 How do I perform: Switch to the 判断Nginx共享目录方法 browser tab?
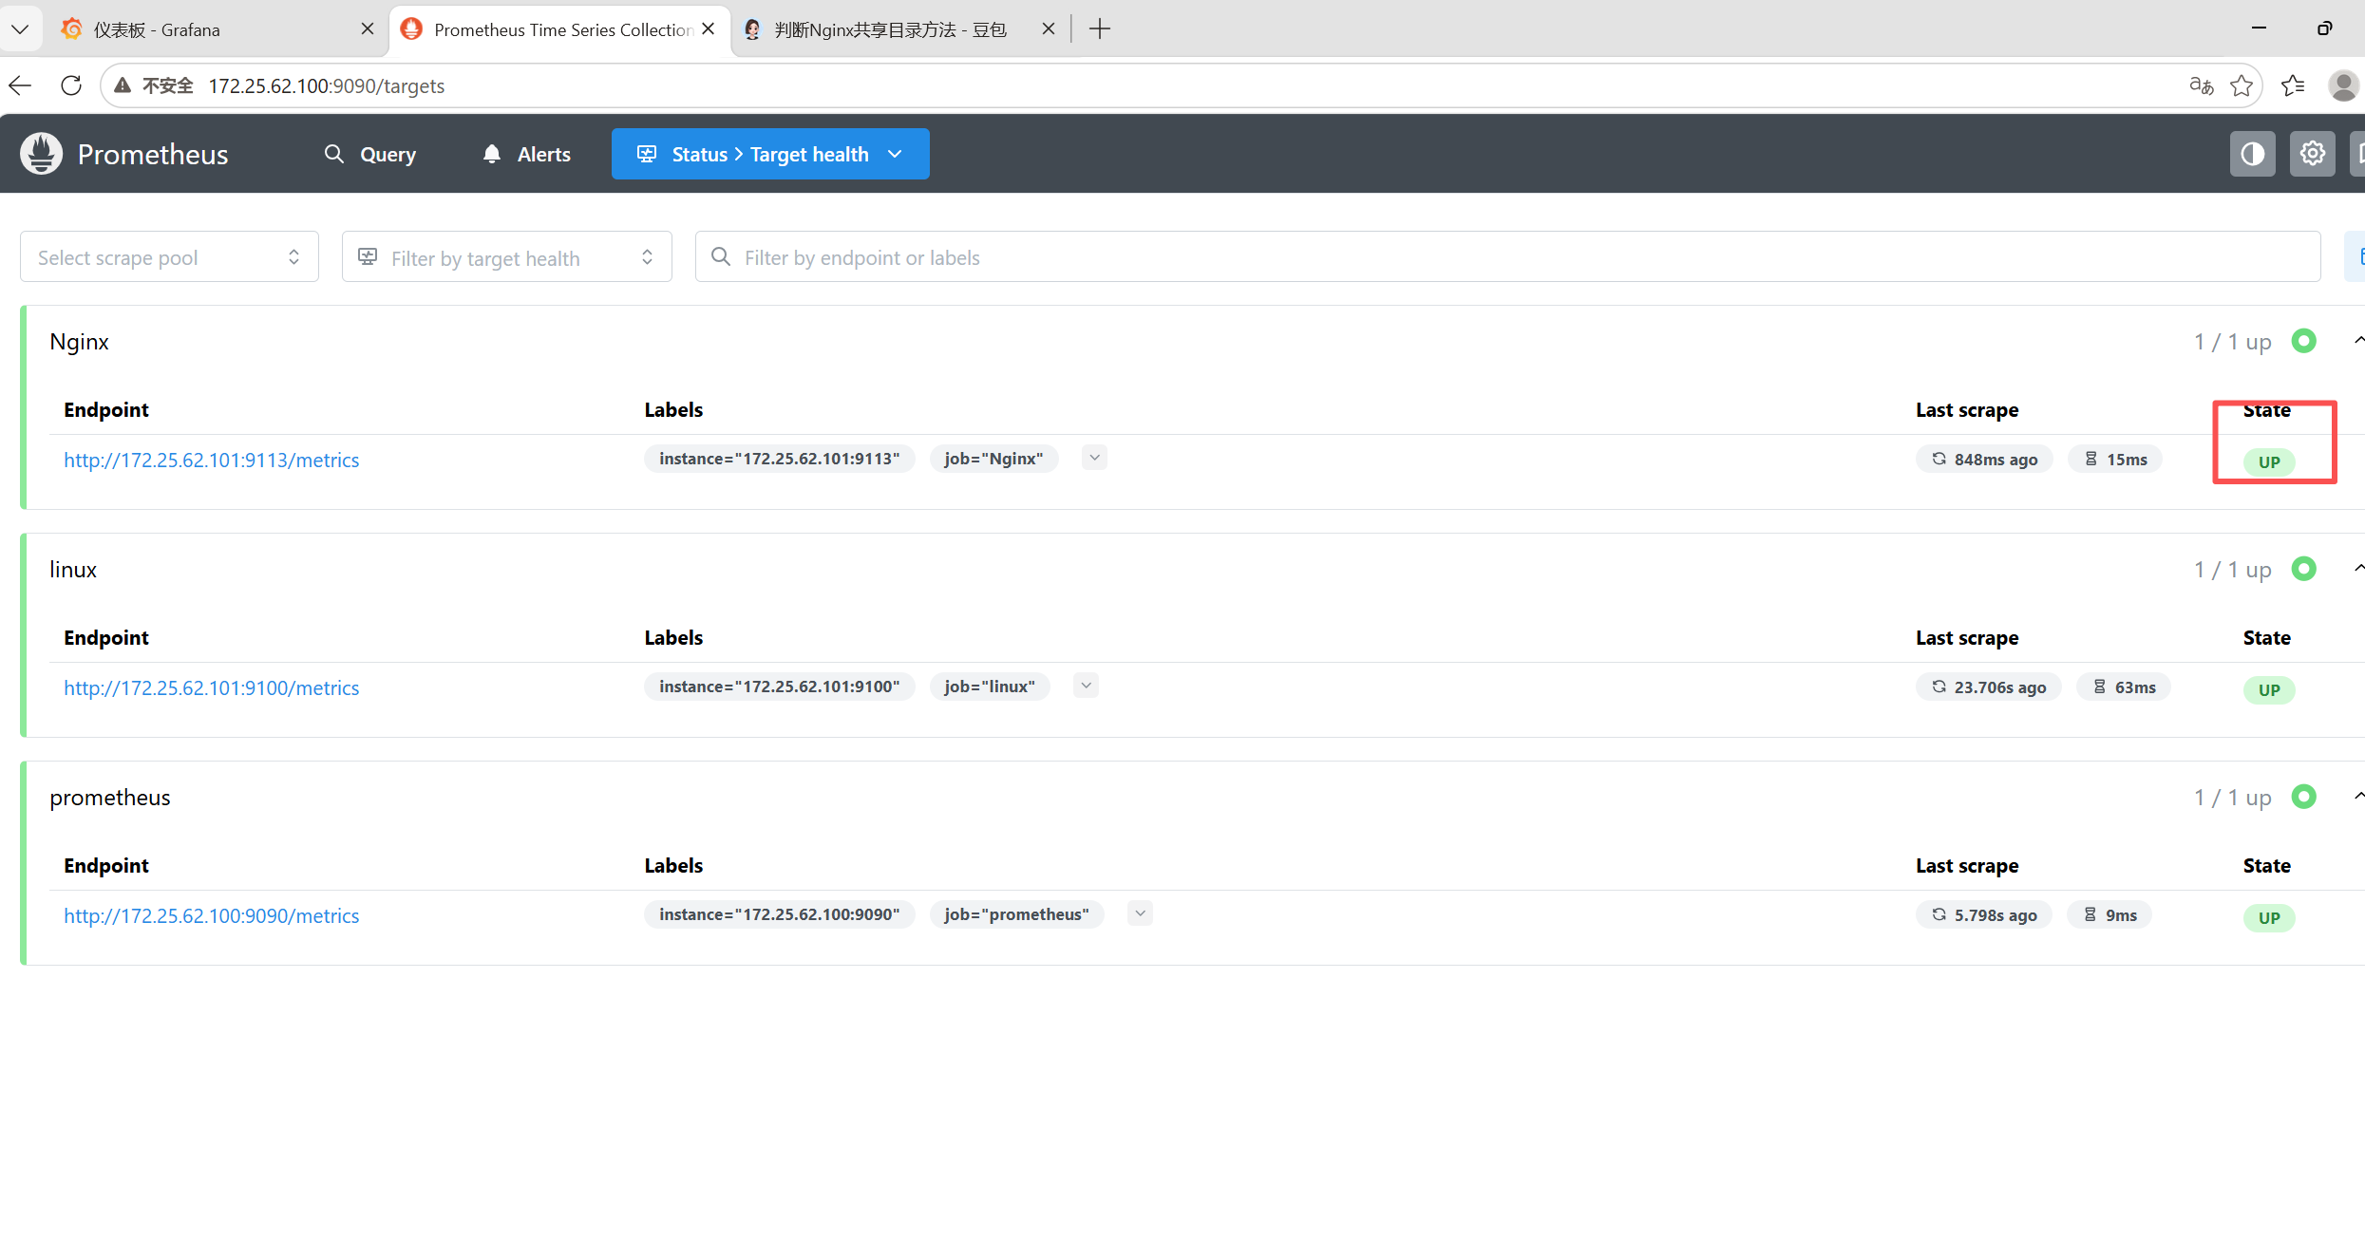coord(899,29)
